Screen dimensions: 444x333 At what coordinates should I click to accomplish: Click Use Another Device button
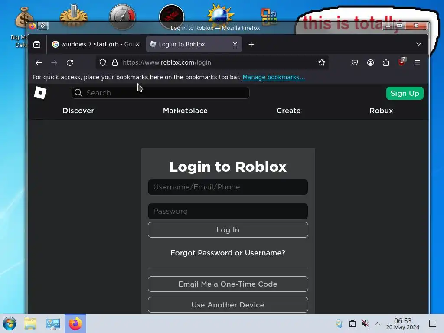(x=228, y=305)
